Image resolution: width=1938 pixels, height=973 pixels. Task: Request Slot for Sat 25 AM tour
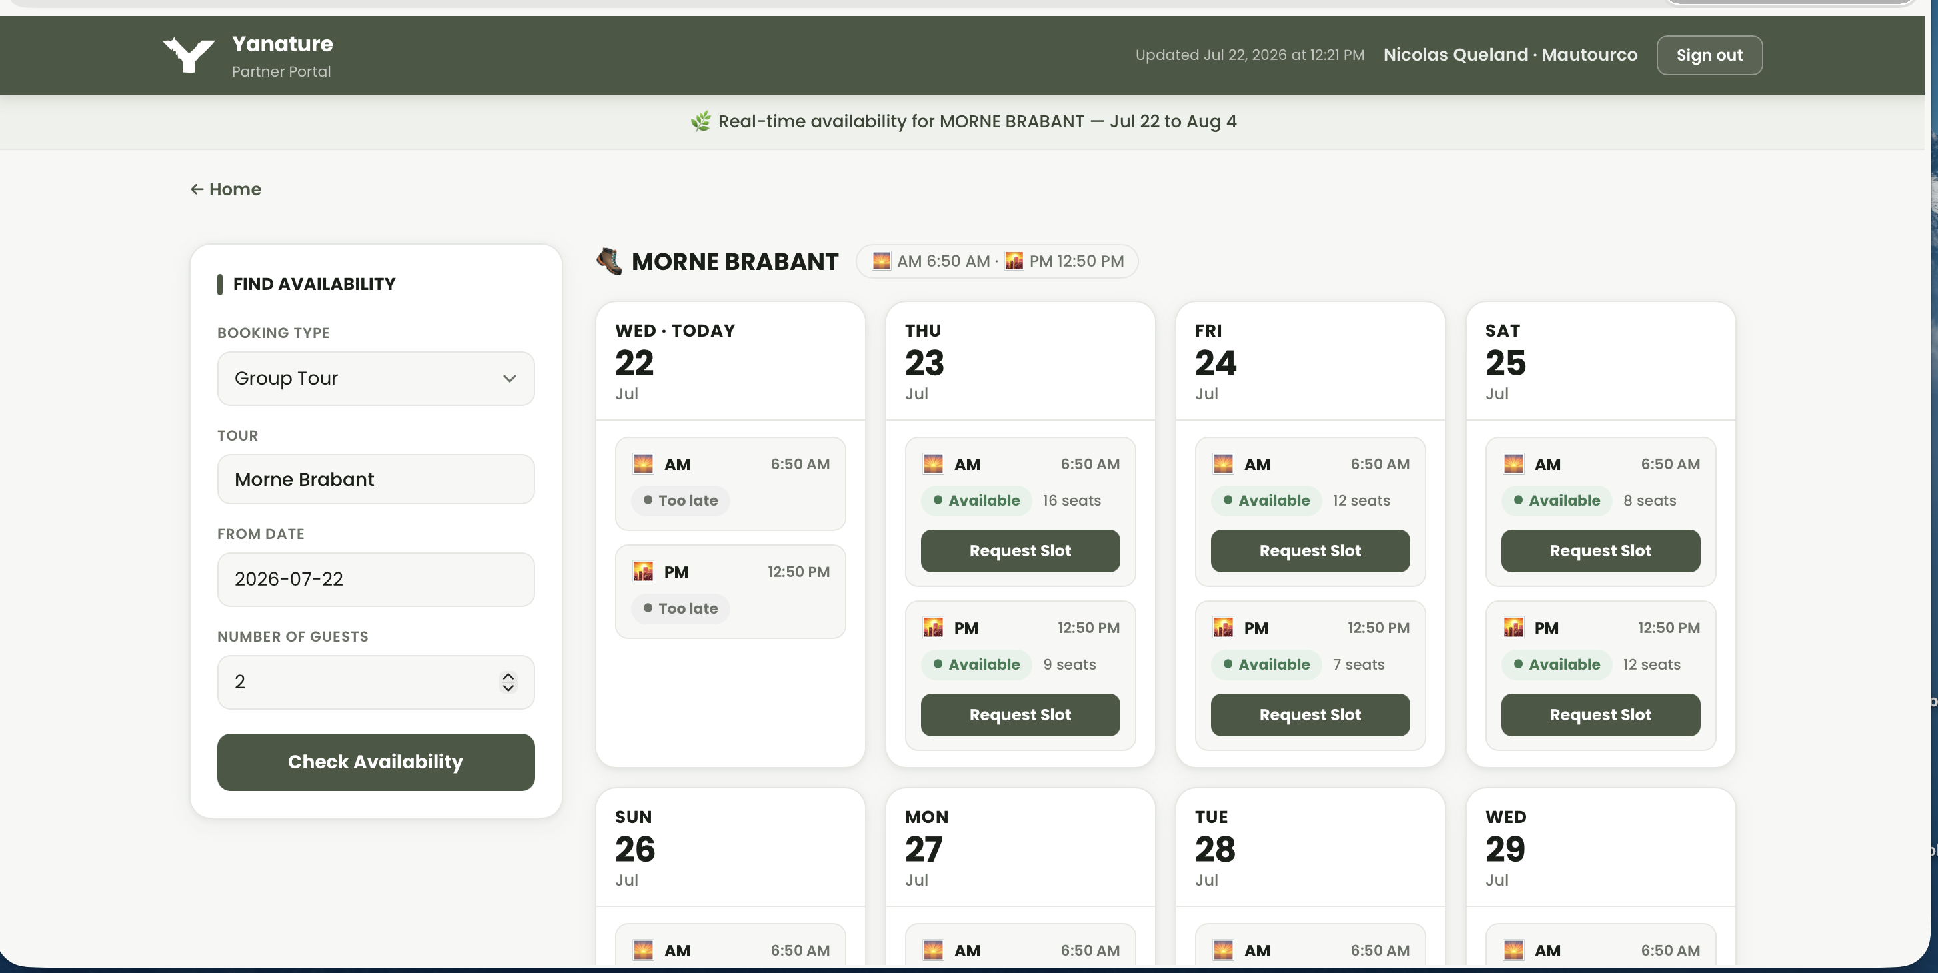point(1600,551)
